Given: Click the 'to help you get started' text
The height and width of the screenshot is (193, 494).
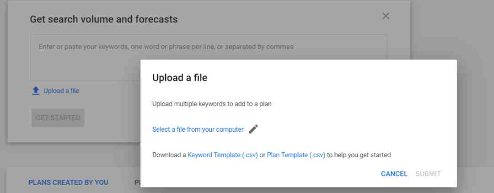Looking at the screenshot, I should click(359, 155).
